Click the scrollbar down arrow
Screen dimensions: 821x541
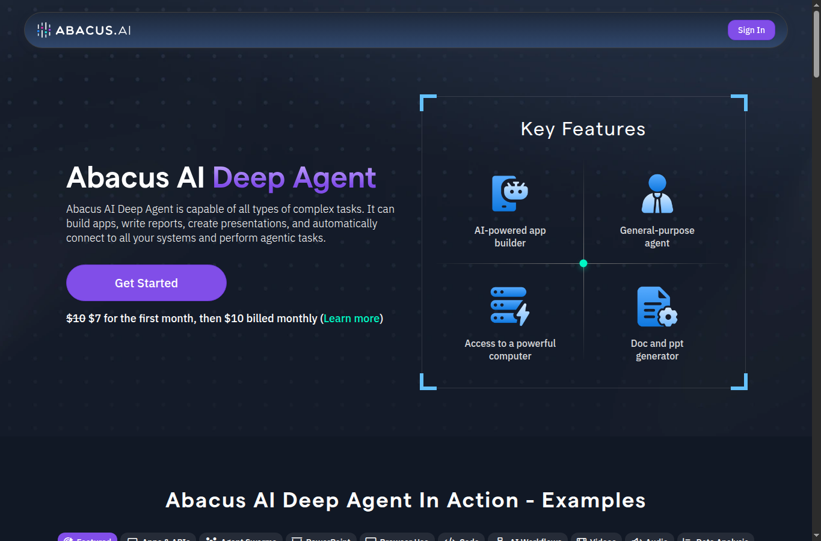pos(816,536)
